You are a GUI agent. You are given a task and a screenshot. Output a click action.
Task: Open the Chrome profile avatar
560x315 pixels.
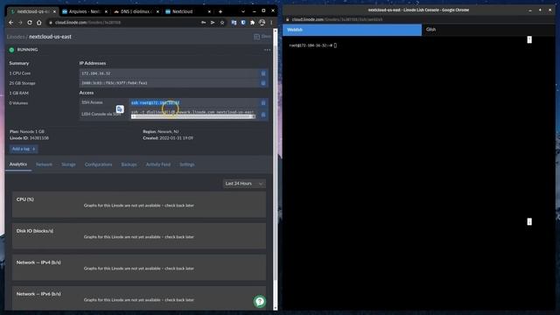click(262, 23)
